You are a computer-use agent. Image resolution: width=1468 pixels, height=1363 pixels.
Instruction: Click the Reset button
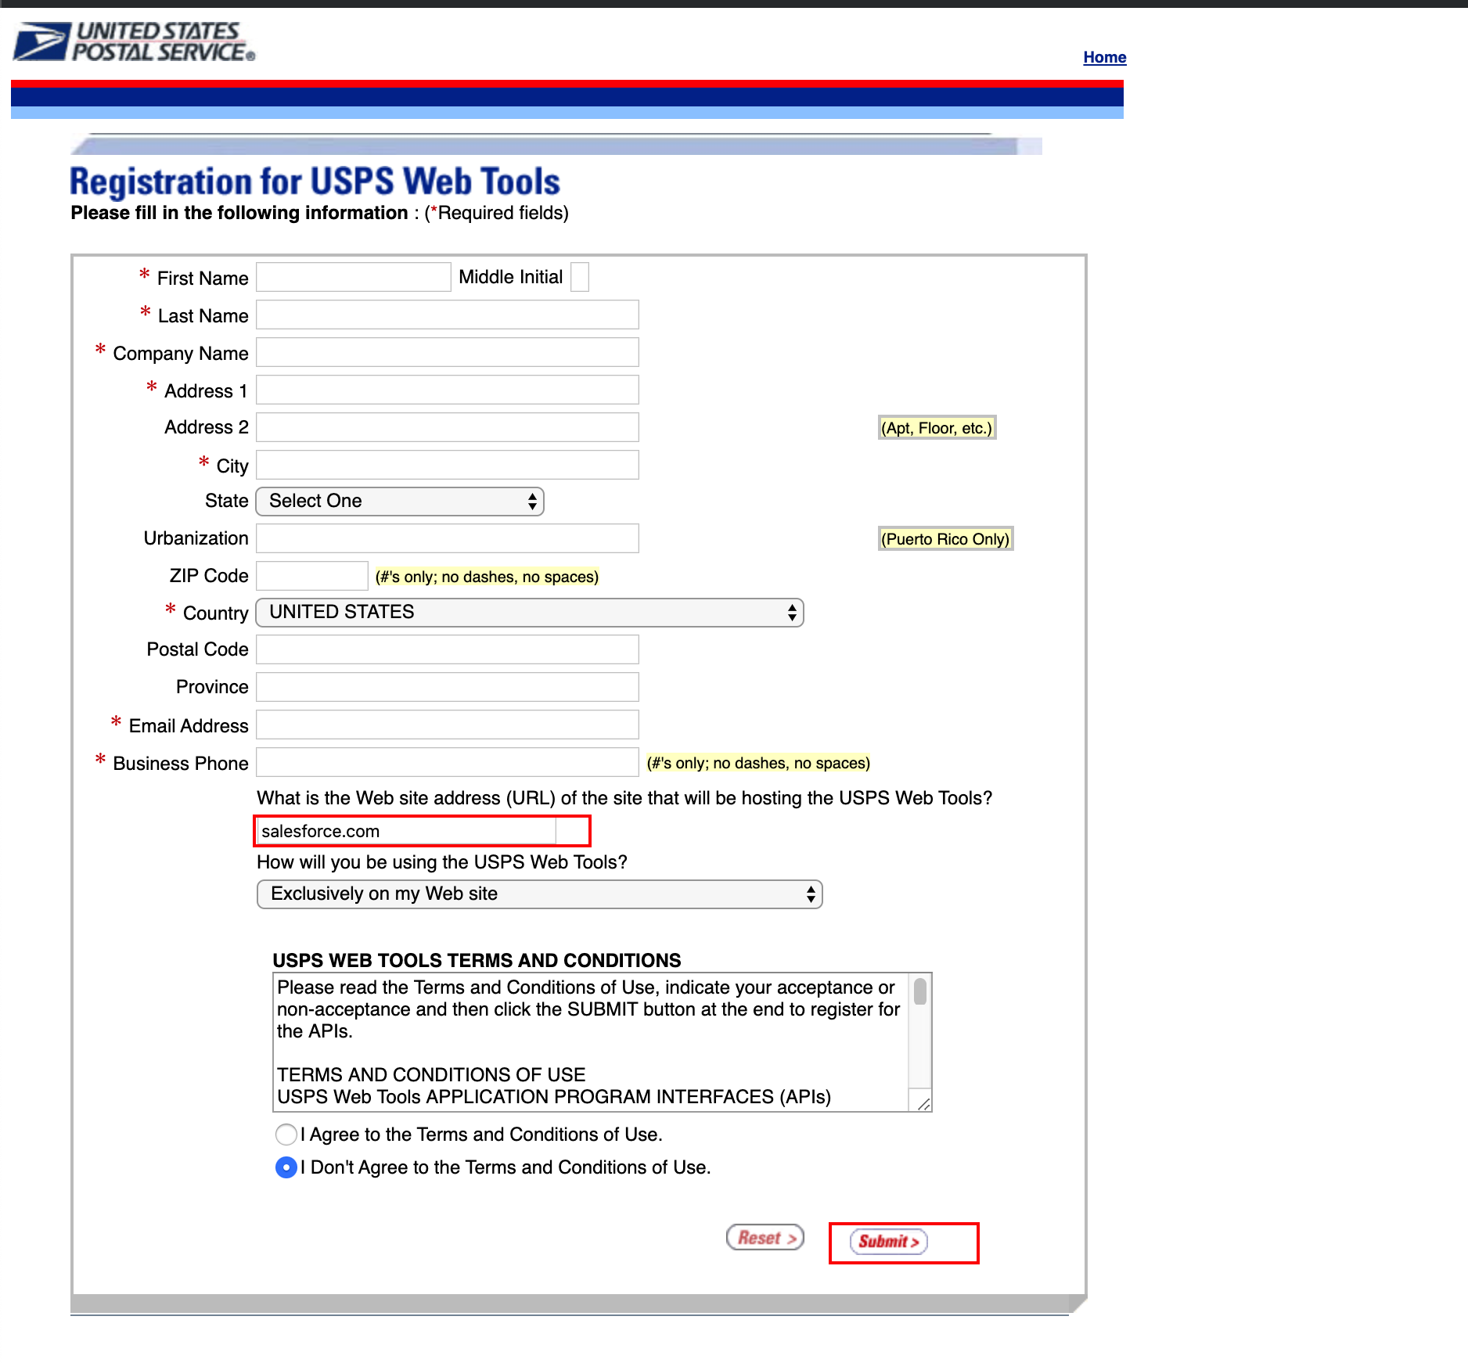765,1238
